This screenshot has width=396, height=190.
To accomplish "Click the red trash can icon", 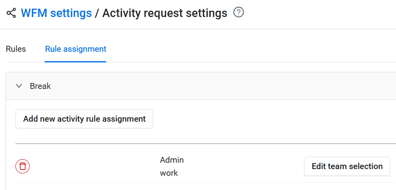I will pos(23,166).
